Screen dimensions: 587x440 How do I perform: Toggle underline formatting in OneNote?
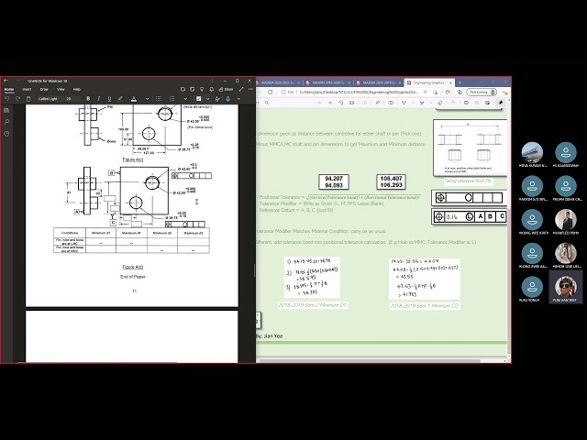click(109, 99)
